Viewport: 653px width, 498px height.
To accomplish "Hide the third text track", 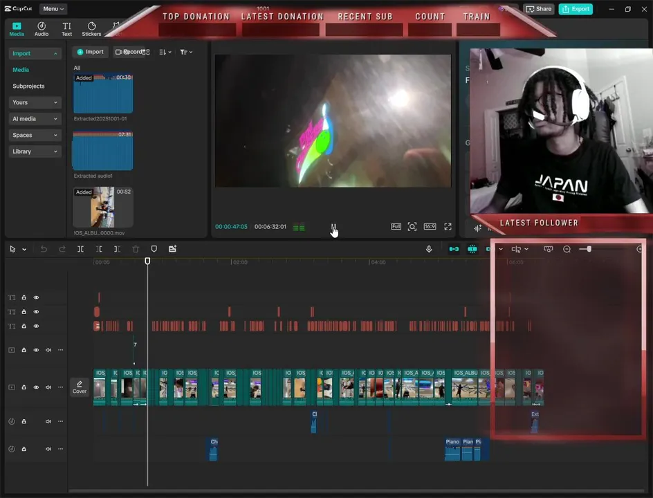I will pos(36,326).
